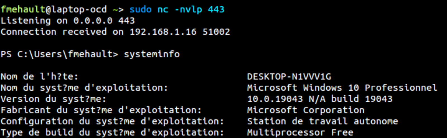Click the PS C:\Users\fmehault> prompt
The height and width of the screenshot is (138, 447).
click(x=59, y=54)
